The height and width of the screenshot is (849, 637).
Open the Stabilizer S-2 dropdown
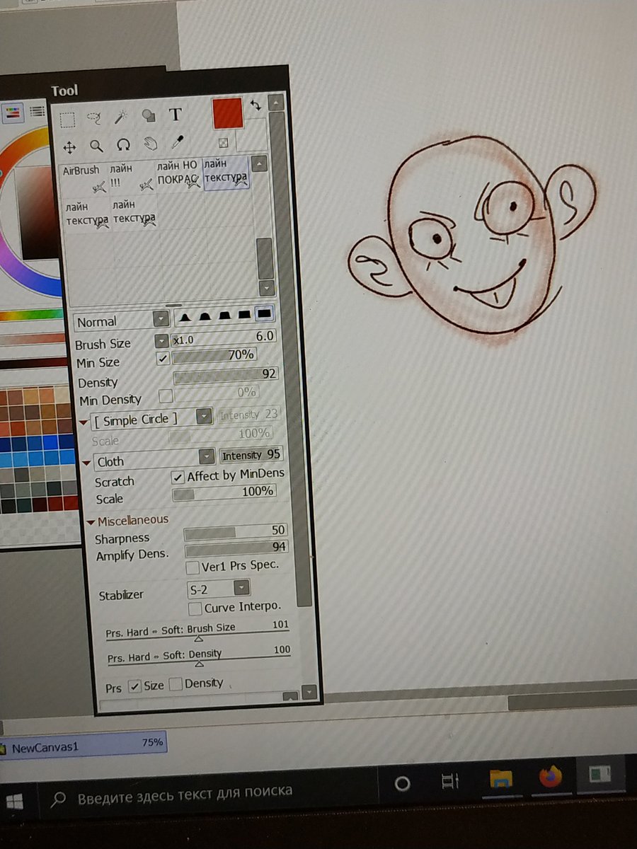241,587
